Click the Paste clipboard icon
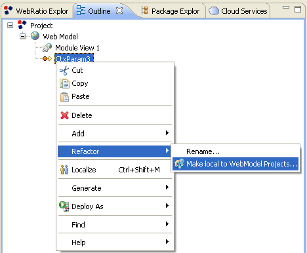Screen dimensions: 307x253 [64, 97]
